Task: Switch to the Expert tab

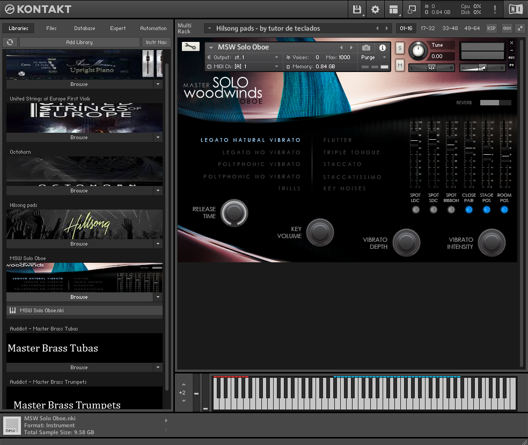Action: click(118, 28)
